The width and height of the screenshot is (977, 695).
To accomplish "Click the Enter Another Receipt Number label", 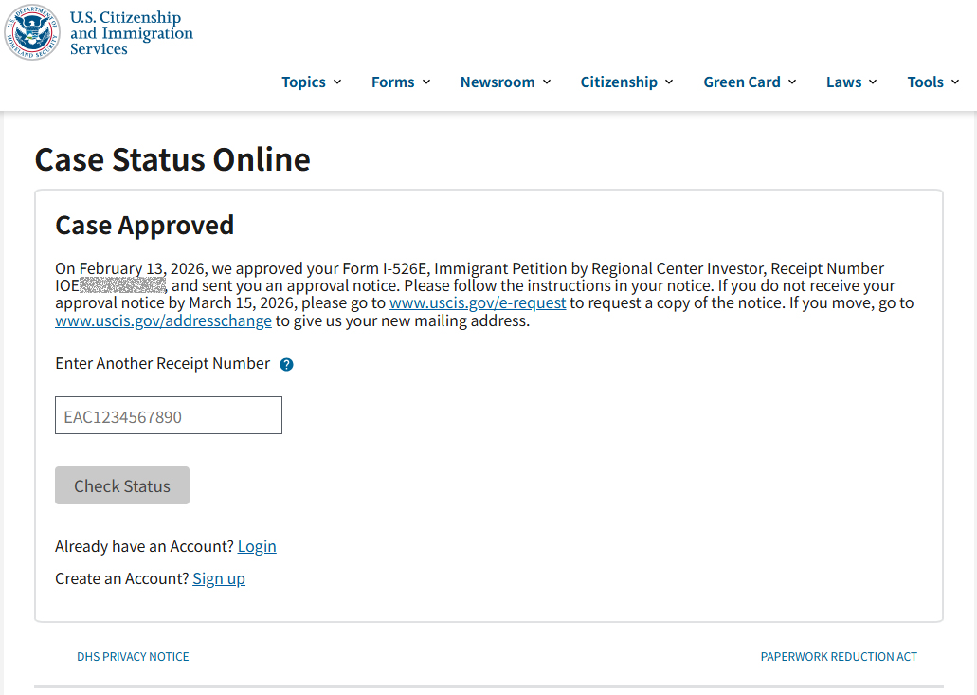I will coord(163,363).
